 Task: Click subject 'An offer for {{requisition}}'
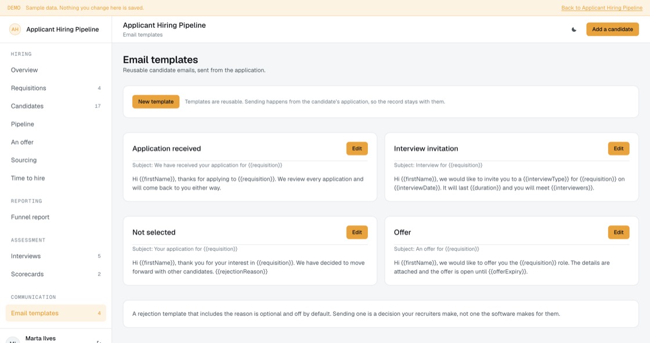click(x=436, y=249)
